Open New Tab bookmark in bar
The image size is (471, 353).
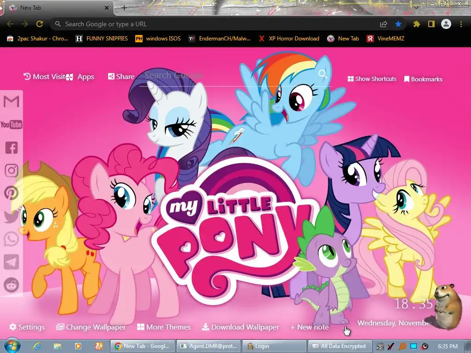click(x=343, y=39)
